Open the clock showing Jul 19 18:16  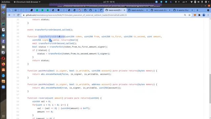click(x=109, y=2)
